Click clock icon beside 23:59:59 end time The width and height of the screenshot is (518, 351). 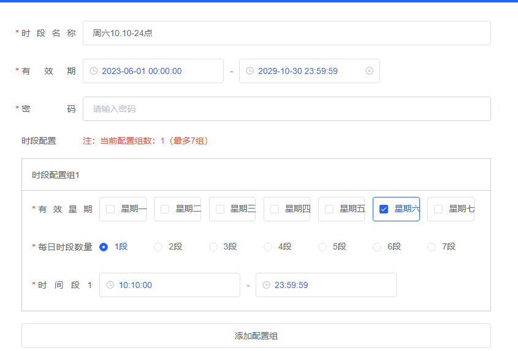coord(267,285)
